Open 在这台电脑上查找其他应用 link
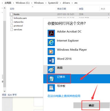The height and width of the screenshot is (111, 110). click(64, 96)
